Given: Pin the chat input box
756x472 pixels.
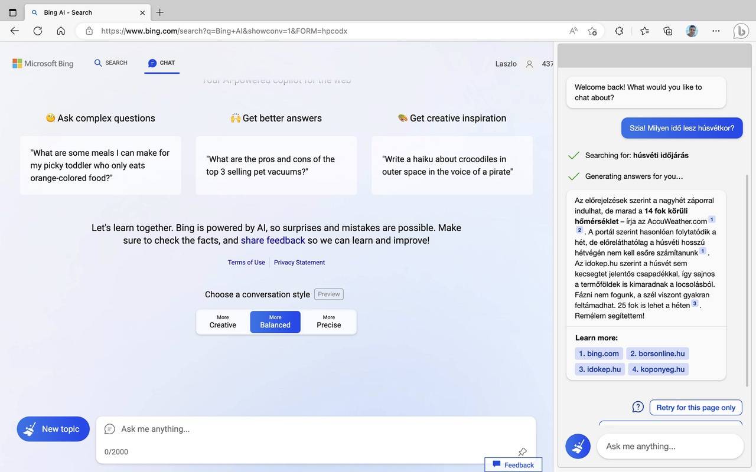Looking at the screenshot, I should 523,452.
